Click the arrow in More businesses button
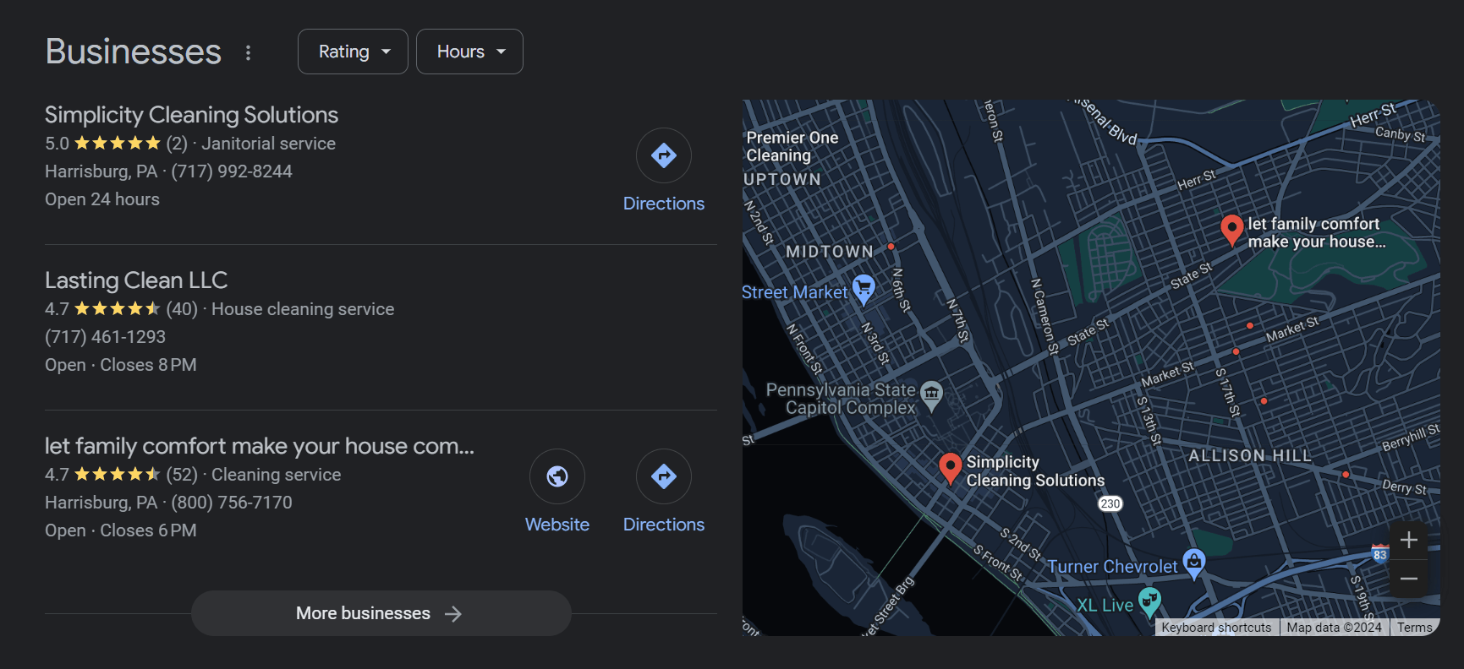This screenshot has width=1464, height=669. coord(453,614)
